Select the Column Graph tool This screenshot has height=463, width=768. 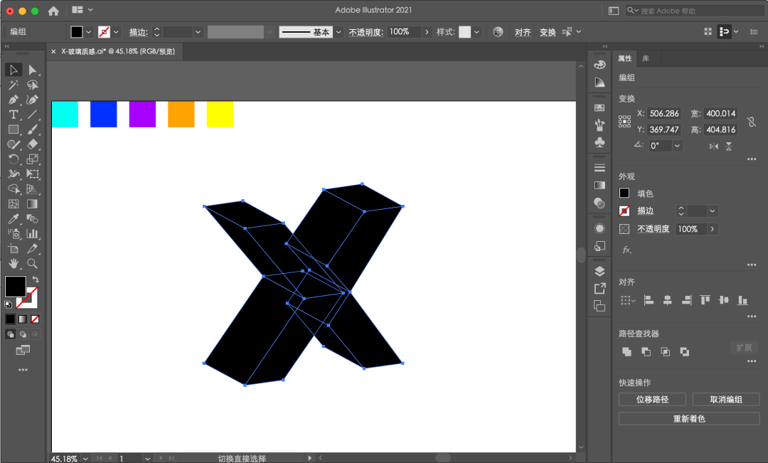click(x=32, y=234)
